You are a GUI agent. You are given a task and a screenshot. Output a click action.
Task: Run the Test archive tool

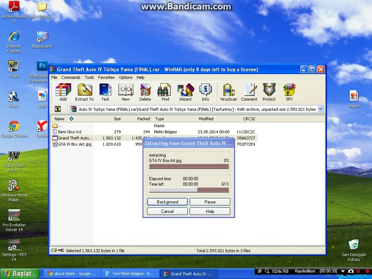(105, 92)
